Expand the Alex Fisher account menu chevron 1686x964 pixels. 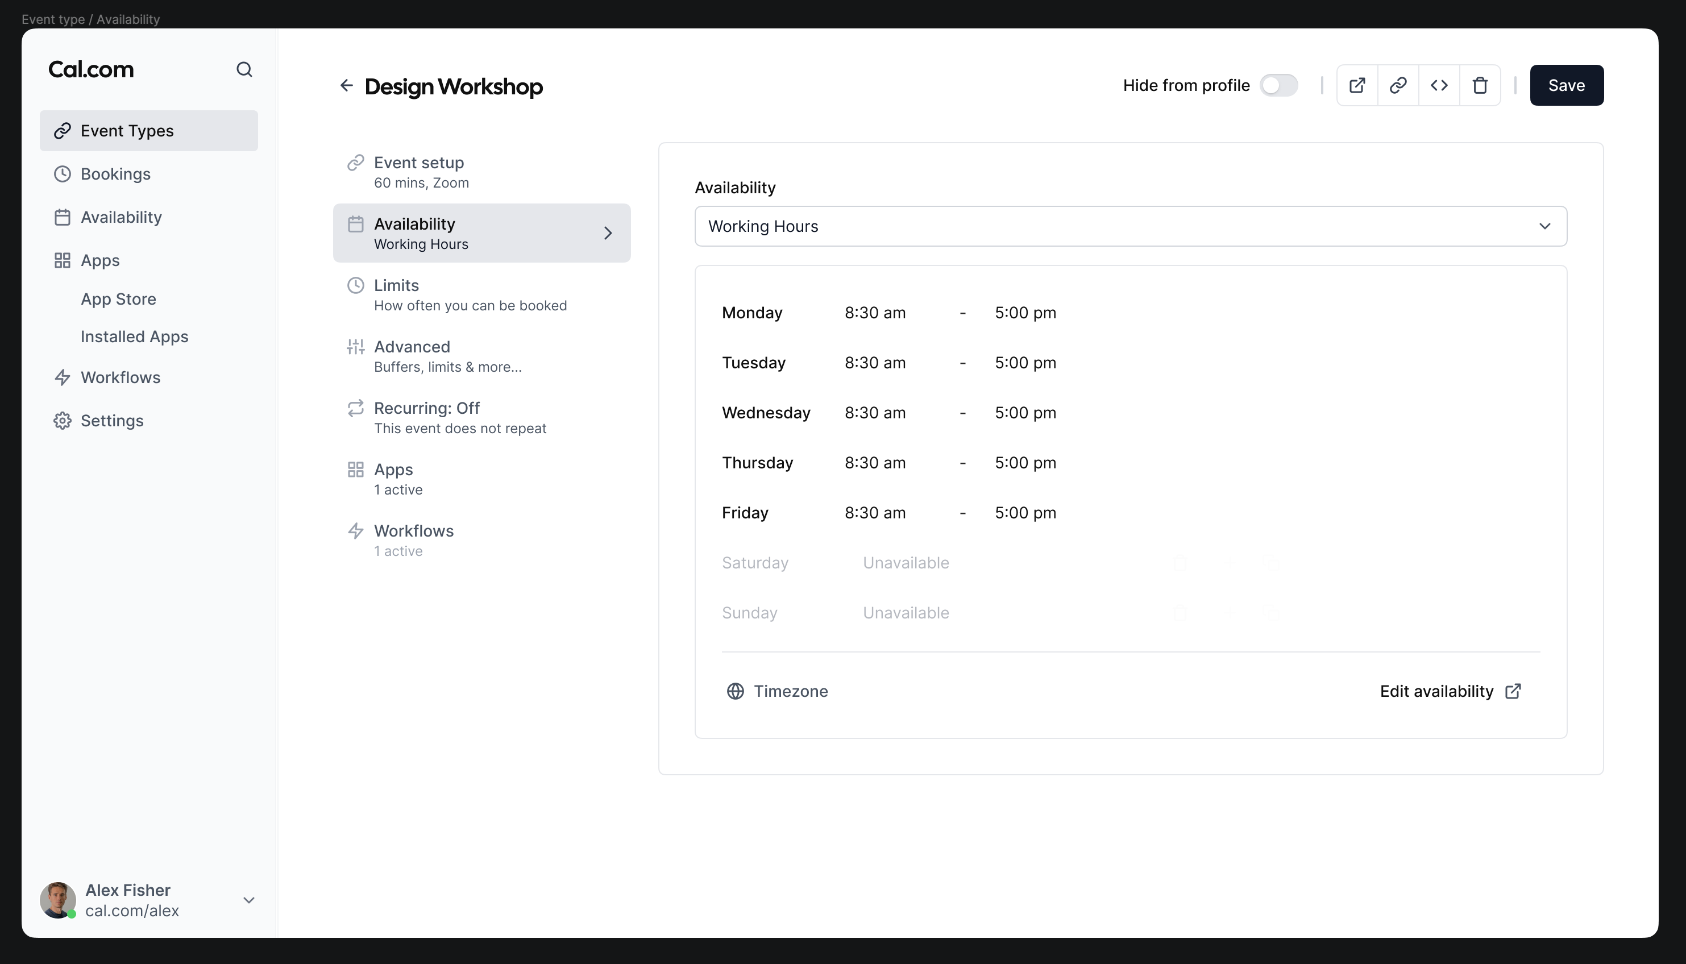click(x=249, y=900)
